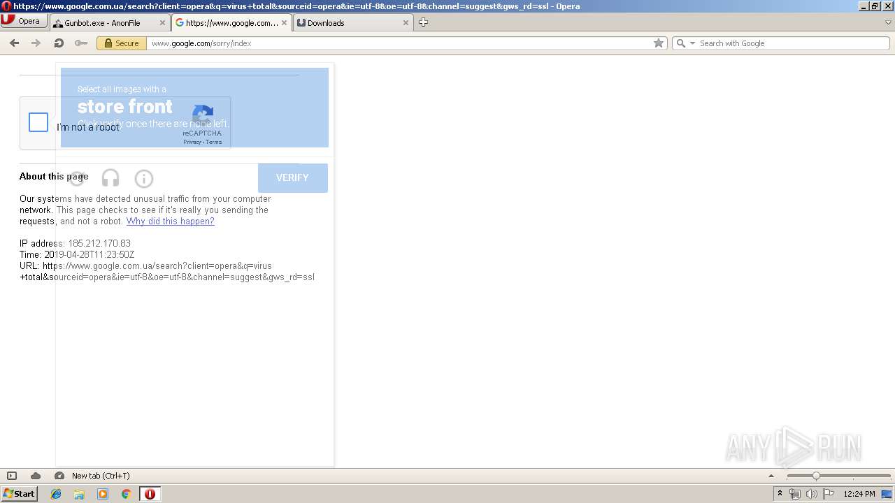Click the Show desktop button
Viewport: 895px width, 503px height.
[887, 494]
